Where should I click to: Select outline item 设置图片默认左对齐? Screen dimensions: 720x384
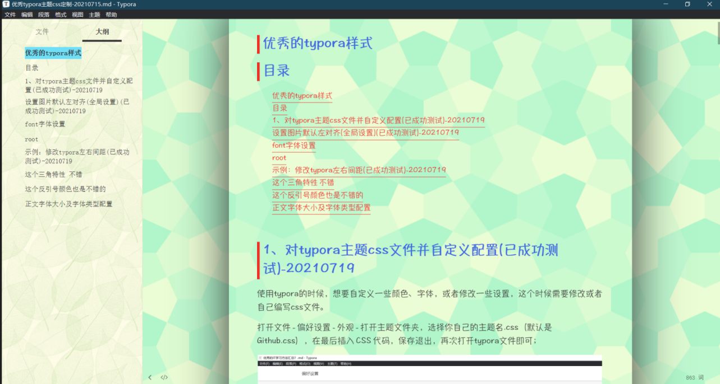click(77, 106)
